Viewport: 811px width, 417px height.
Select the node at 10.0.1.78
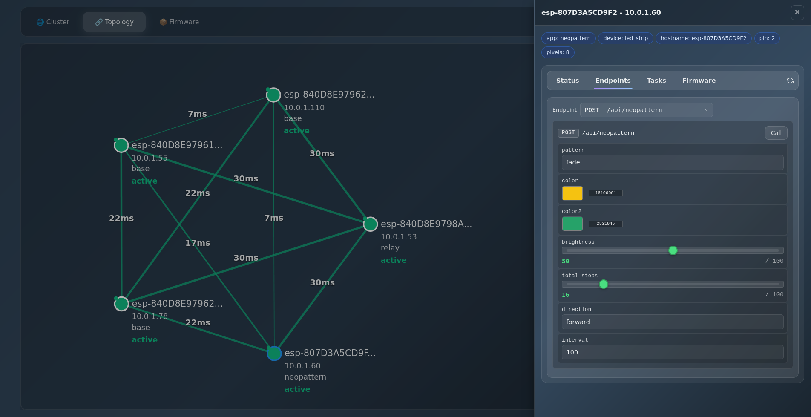coord(121,304)
